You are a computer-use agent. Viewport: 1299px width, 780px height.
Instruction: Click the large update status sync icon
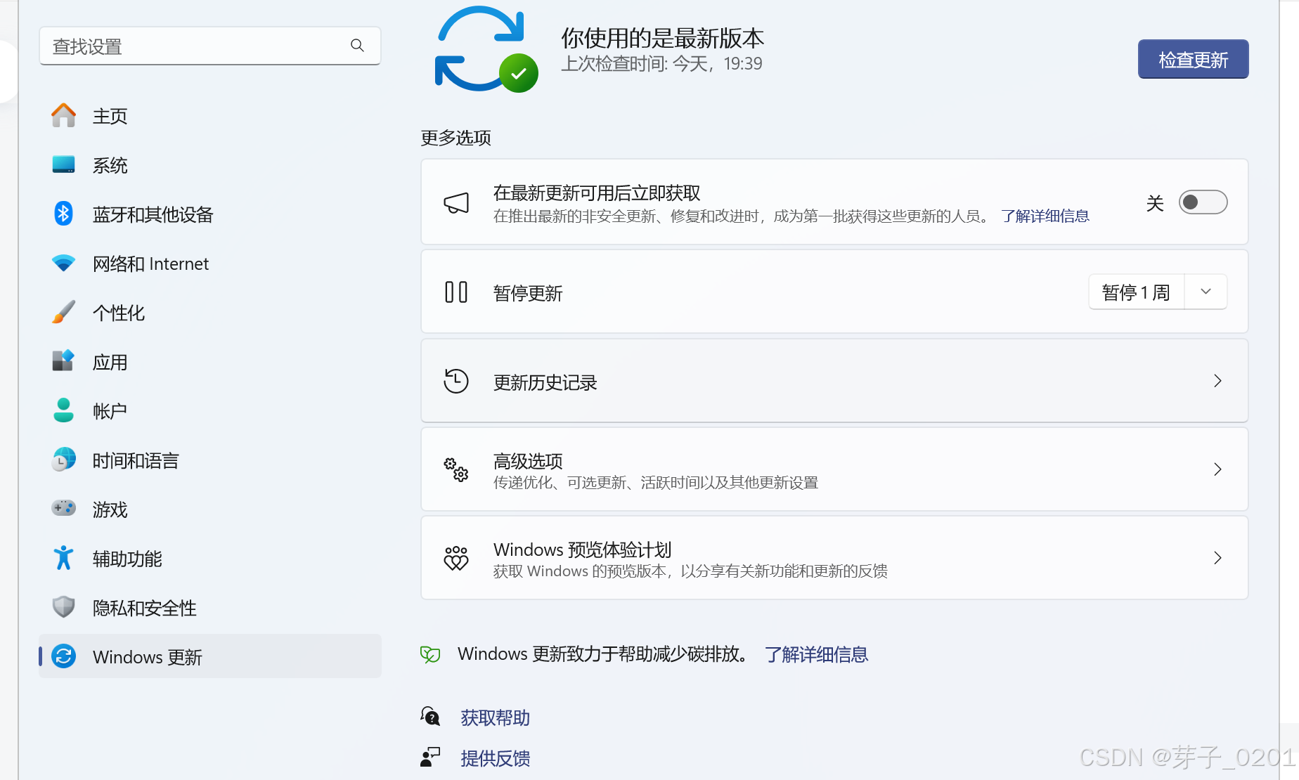(486, 49)
